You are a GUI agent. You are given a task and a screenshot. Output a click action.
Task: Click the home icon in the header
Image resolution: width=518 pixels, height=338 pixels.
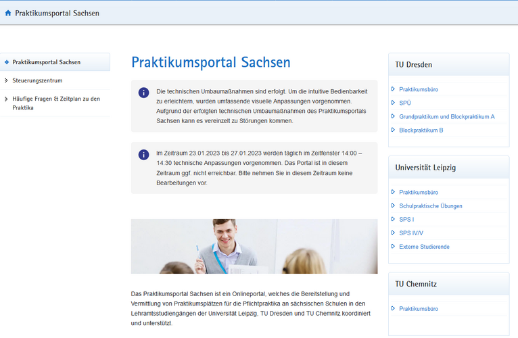coord(8,13)
